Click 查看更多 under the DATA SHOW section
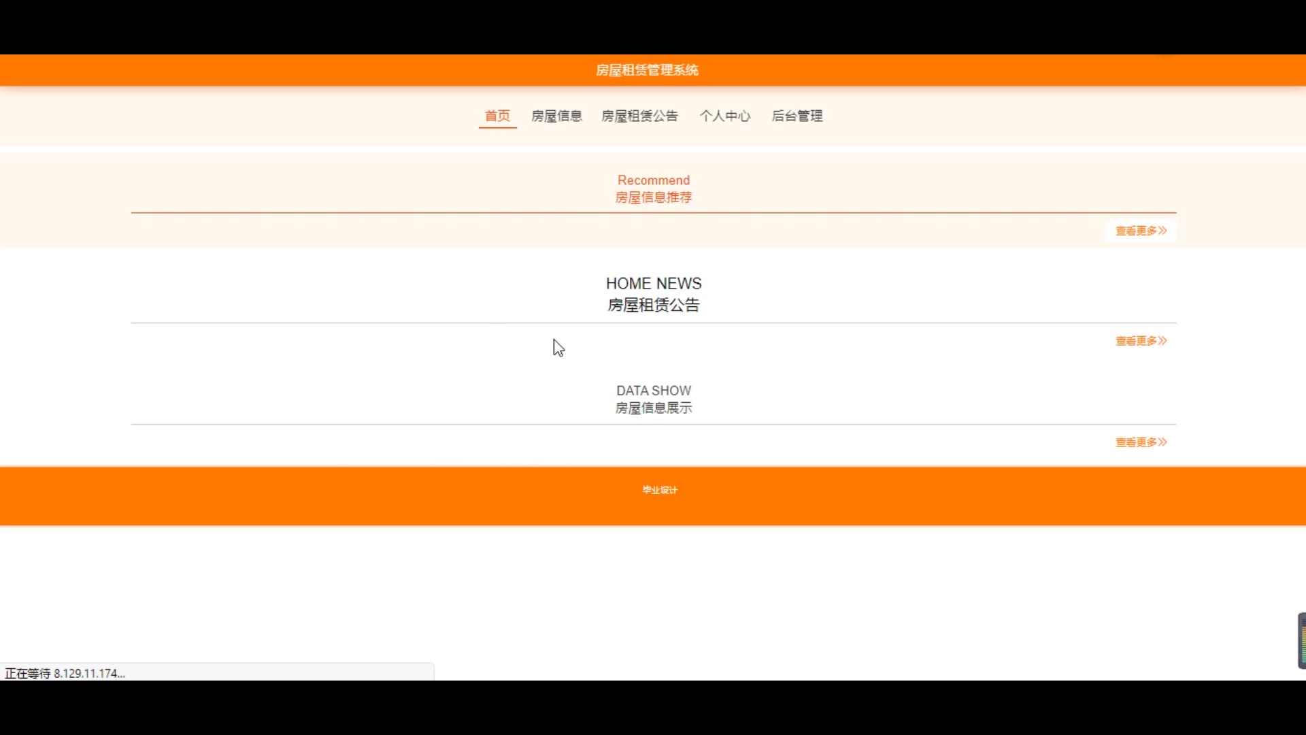The height and width of the screenshot is (735, 1306). click(x=1136, y=442)
